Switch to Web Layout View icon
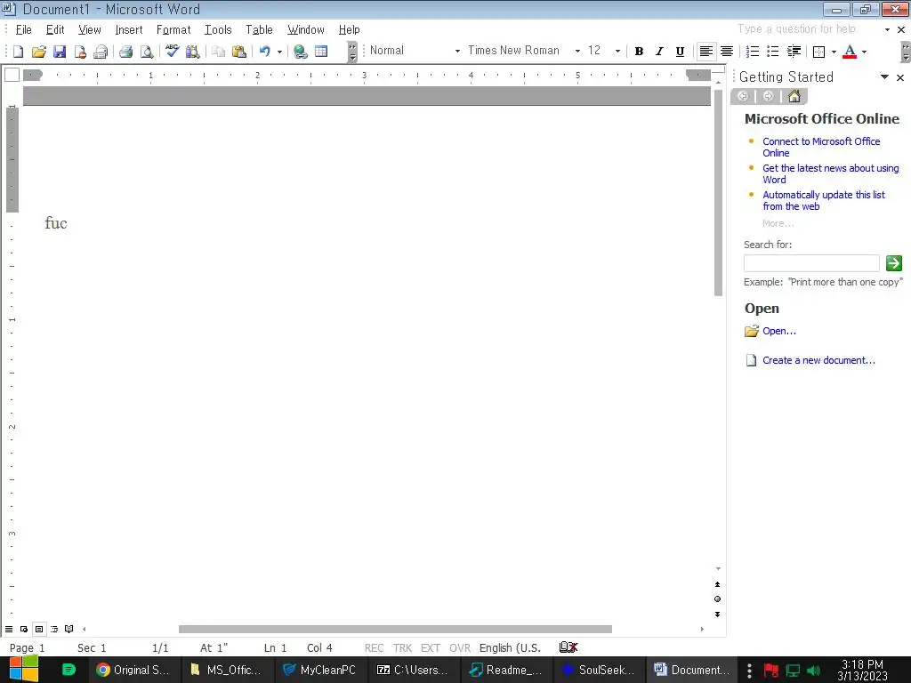Image resolution: width=911 pixels, height=683 pixels. point(24,629)
